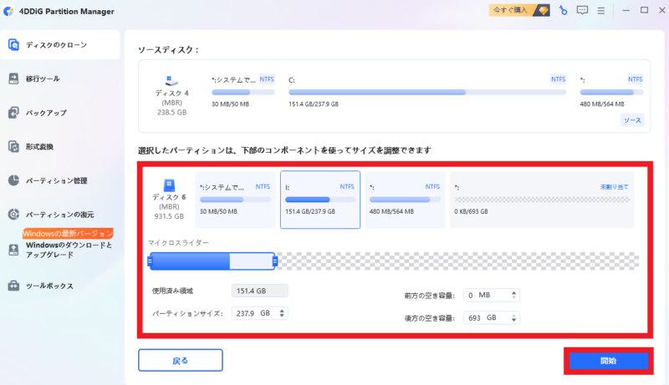Click the right handle of partition slider
The height and width of the screenshot is (385, 669).
click(274, 261)
